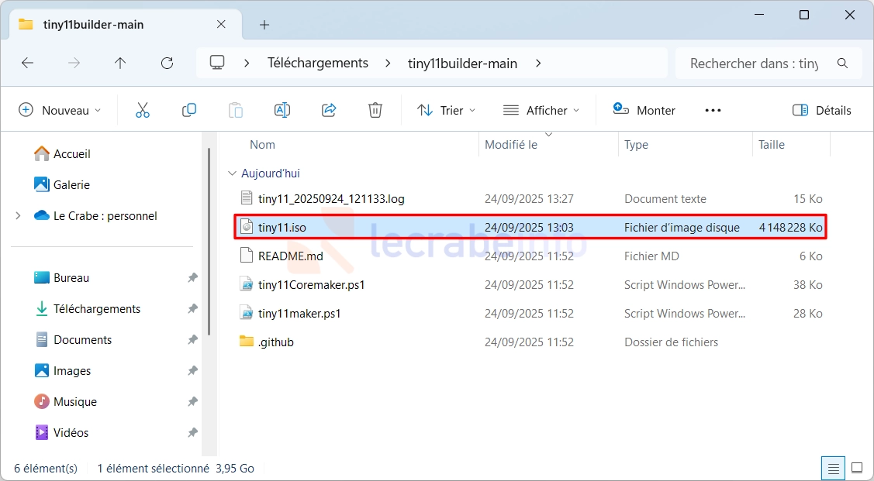Click the README.md file icon
The image size is (874, 481).
pos(247,256)
